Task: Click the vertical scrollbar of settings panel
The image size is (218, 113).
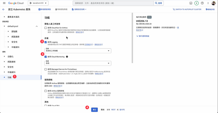Action: (x=132, y=38)
